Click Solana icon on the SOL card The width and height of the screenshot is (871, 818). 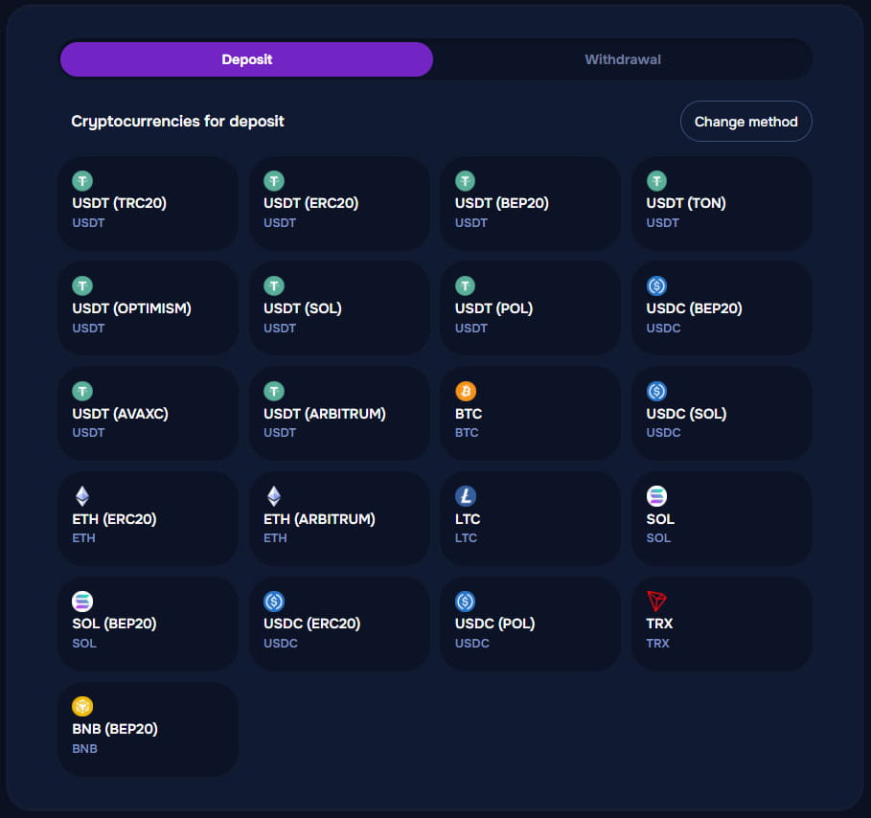tap(656, 496)
